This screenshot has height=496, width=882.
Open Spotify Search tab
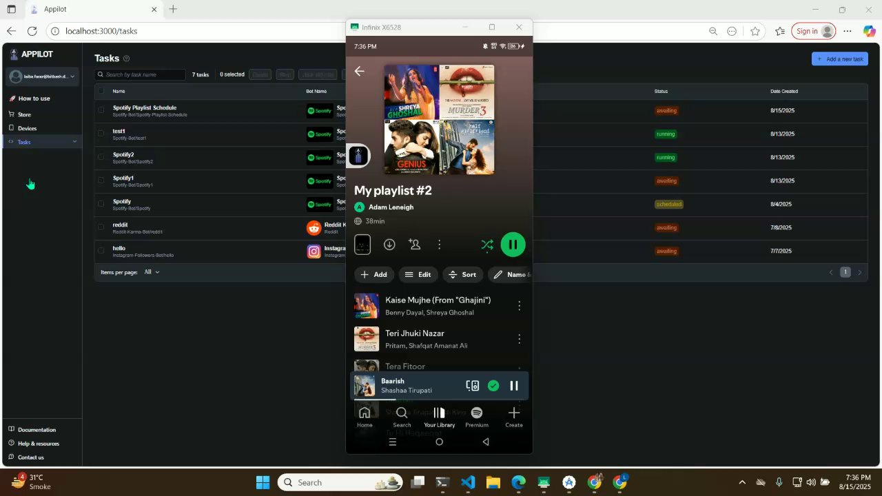pos(402,417)
